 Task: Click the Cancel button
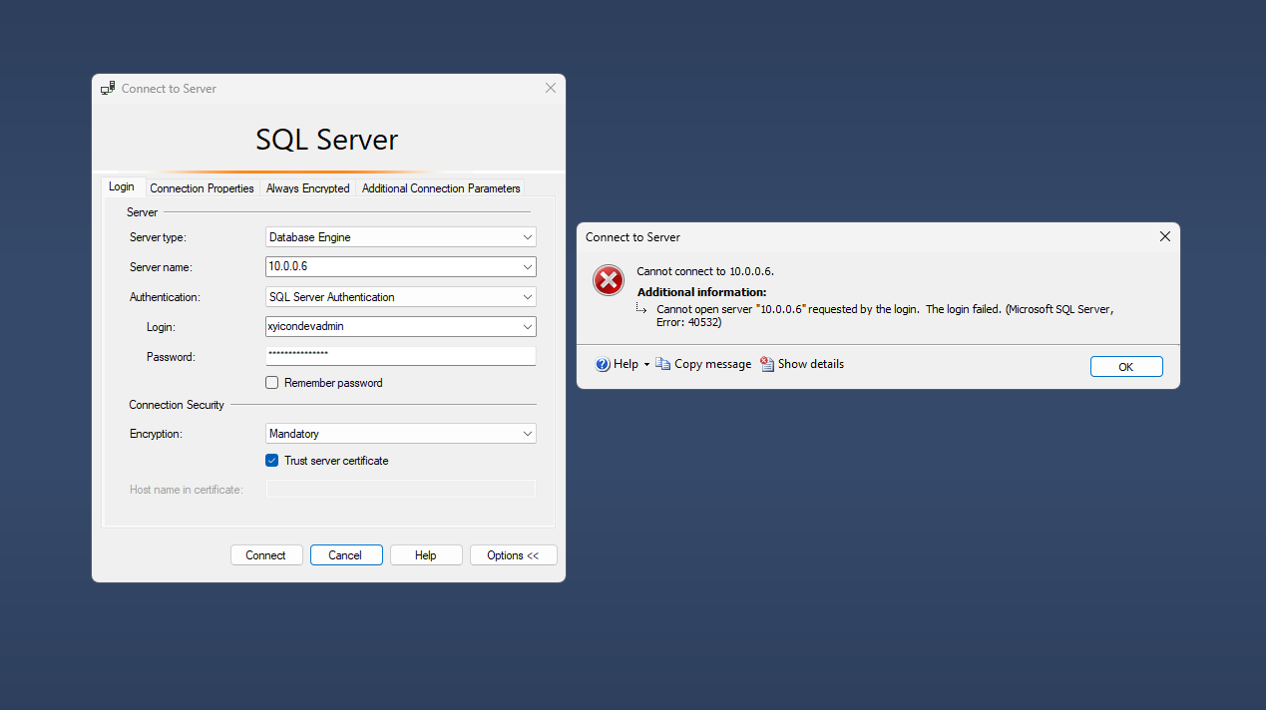point(346,555)
